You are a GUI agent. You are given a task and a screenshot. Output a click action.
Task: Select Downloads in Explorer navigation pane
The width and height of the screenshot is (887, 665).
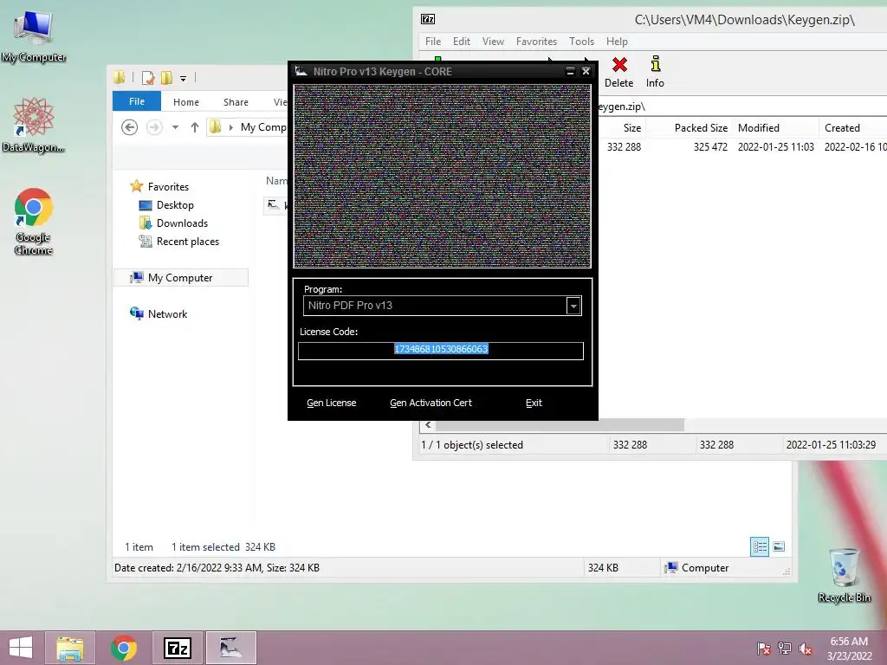[182, 223]
